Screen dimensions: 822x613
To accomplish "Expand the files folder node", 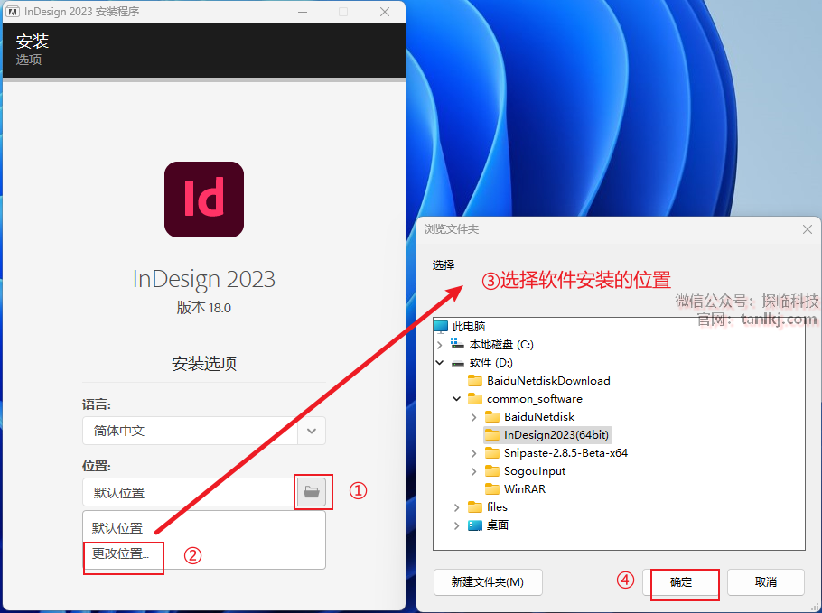I will click(x=456, y=507).
